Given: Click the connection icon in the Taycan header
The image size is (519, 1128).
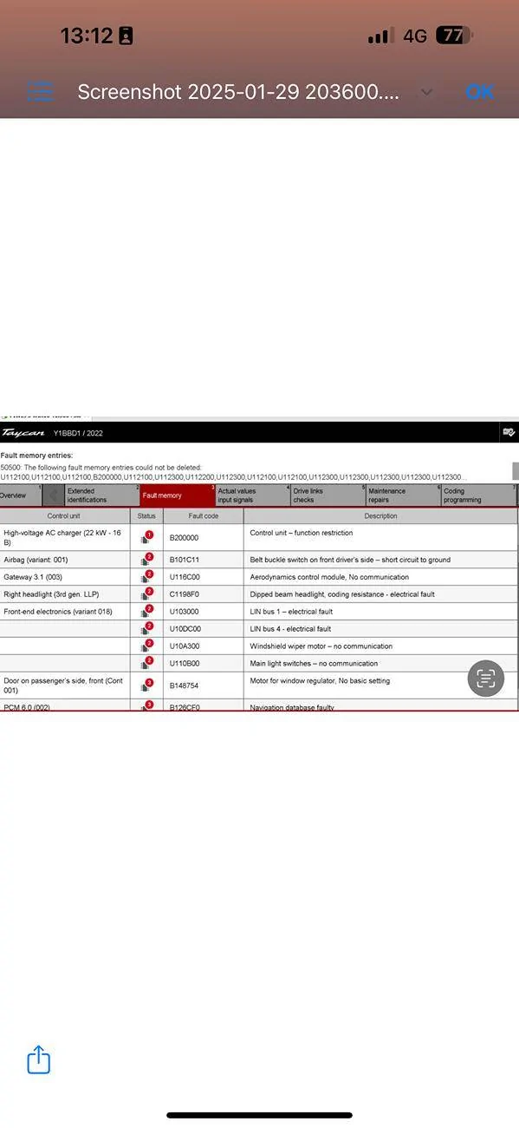Looking at the screenshot, I should point(509,432).
